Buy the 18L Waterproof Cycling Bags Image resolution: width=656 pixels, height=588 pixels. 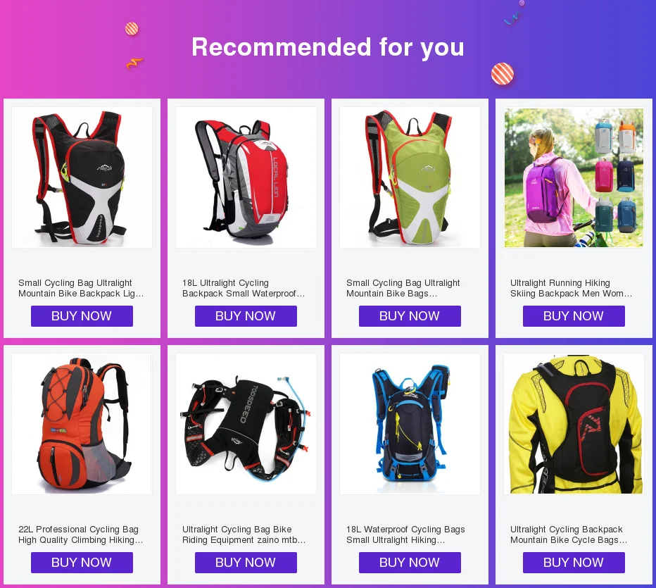click(x=410, y=563)
